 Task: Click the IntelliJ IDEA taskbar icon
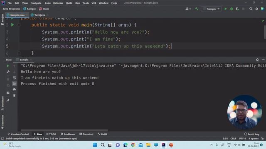[163, 145]
